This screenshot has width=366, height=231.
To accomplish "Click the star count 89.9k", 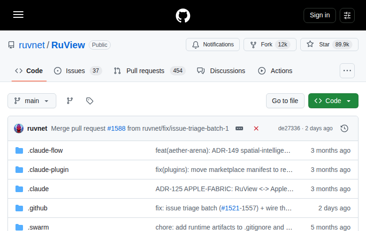I will [342, 45].
